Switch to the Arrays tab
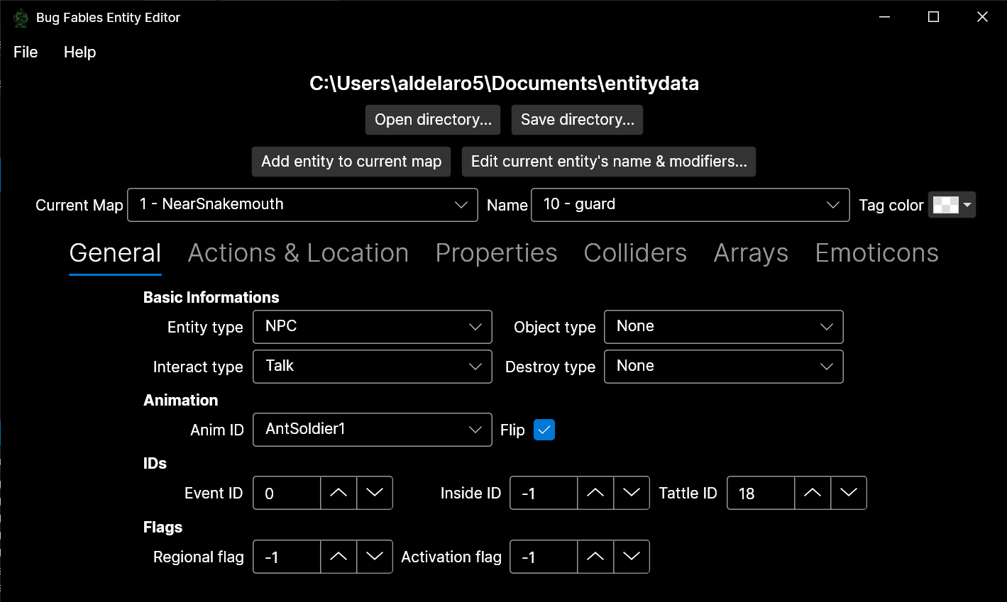The height and width of the screenshot is (602, 1007). coord(751,253)
